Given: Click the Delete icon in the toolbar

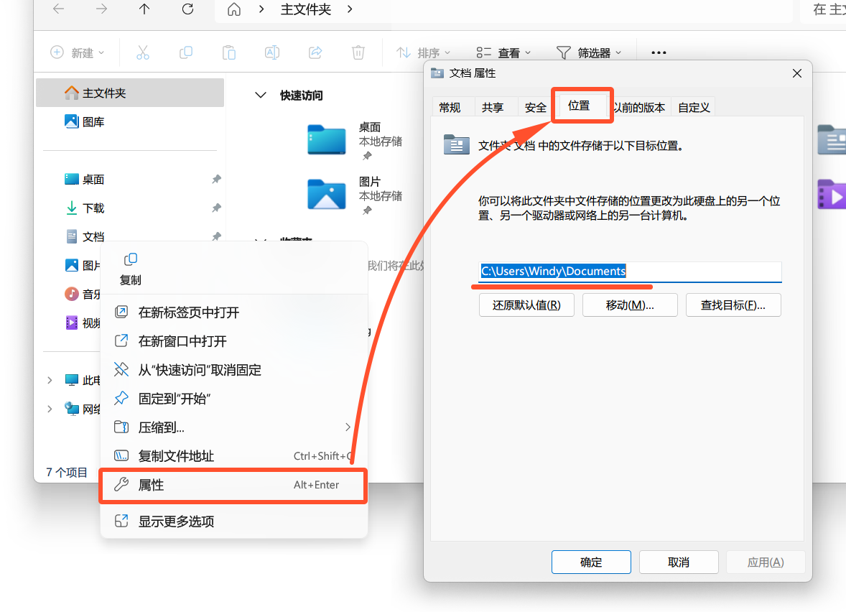Looking at the screenshot, I should point(358,52).
